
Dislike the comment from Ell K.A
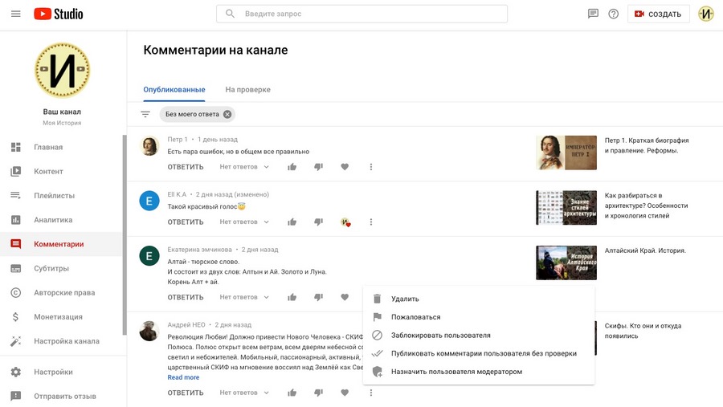coord(319,222)
